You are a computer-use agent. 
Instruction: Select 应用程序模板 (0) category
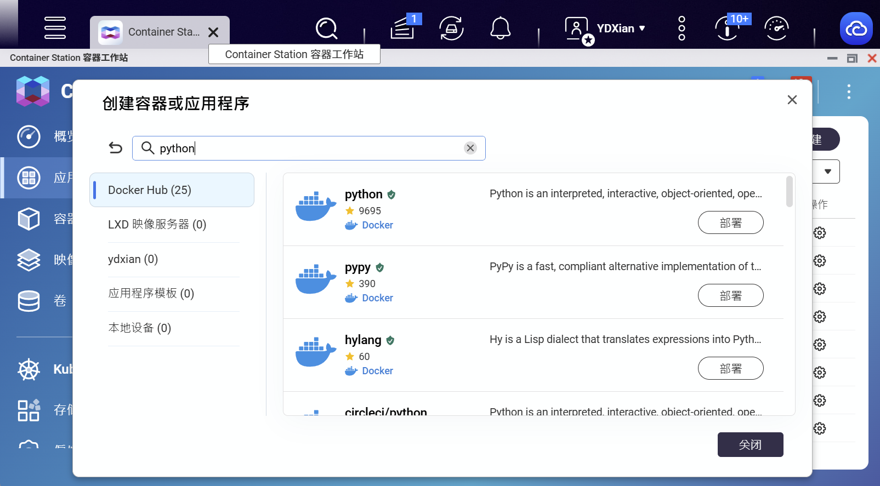[173, 294]
